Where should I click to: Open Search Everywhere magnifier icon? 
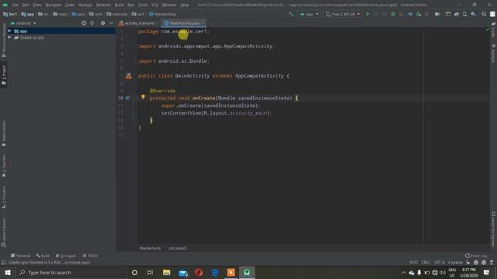[x=484, y=14]
